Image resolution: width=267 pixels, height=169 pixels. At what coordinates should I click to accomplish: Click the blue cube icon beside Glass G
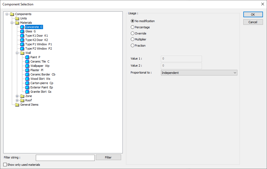(x=22, y=31)
